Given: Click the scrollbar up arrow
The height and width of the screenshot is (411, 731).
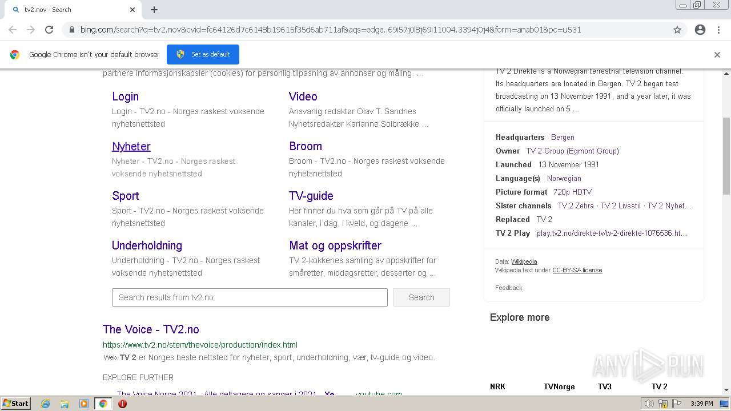Looking at the screenshot, I should coord(726,73).
